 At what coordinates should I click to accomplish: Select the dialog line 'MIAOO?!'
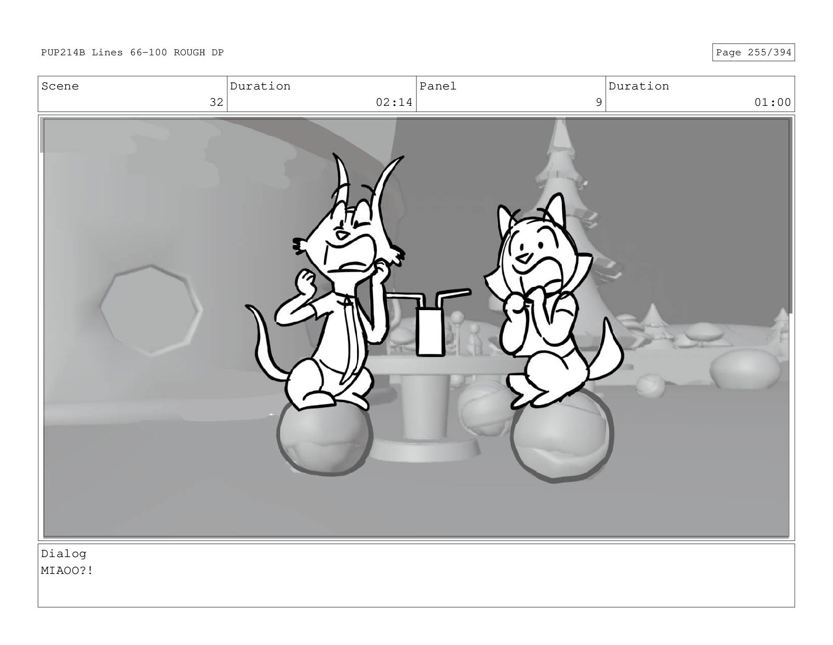[67, 570]
